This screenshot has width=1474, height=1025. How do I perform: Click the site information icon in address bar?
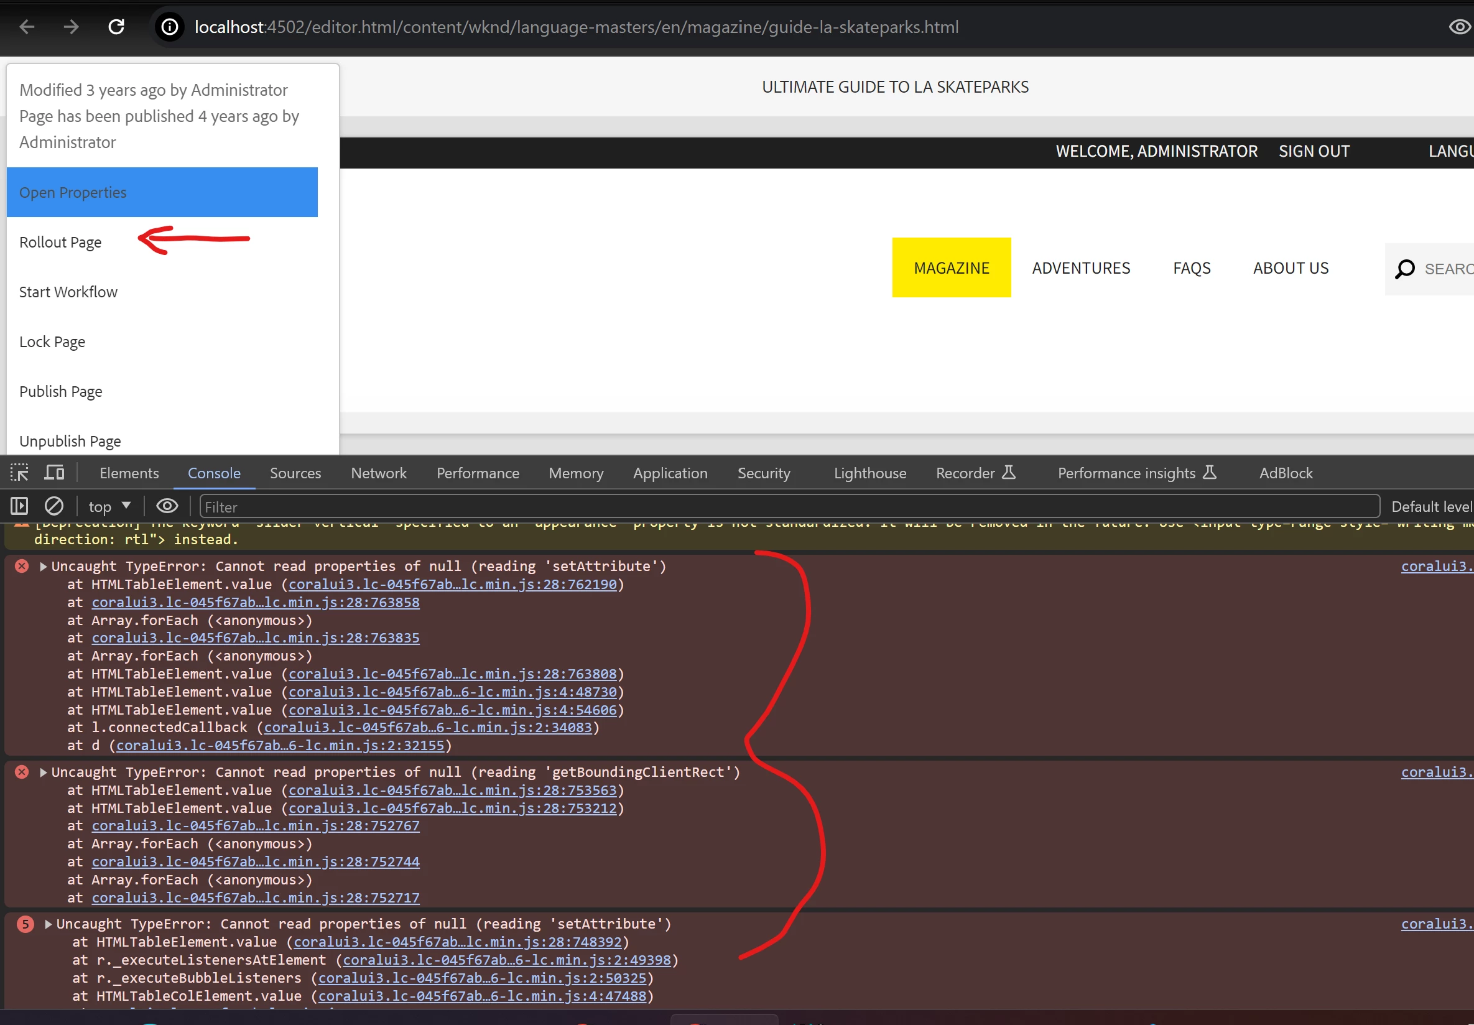click(170, 27)
